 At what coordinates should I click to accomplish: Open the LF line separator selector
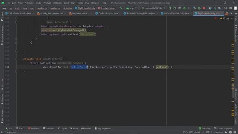[x=203, y=132]
